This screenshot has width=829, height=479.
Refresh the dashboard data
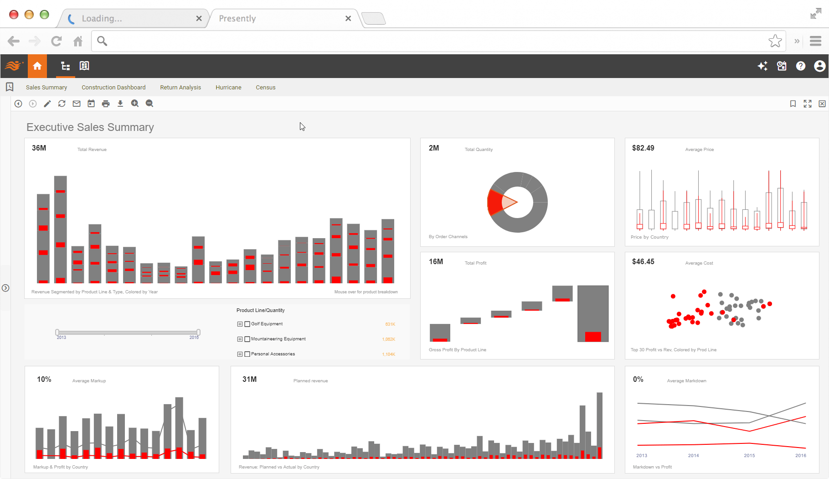pyautogui.click(x=62, y=104)
